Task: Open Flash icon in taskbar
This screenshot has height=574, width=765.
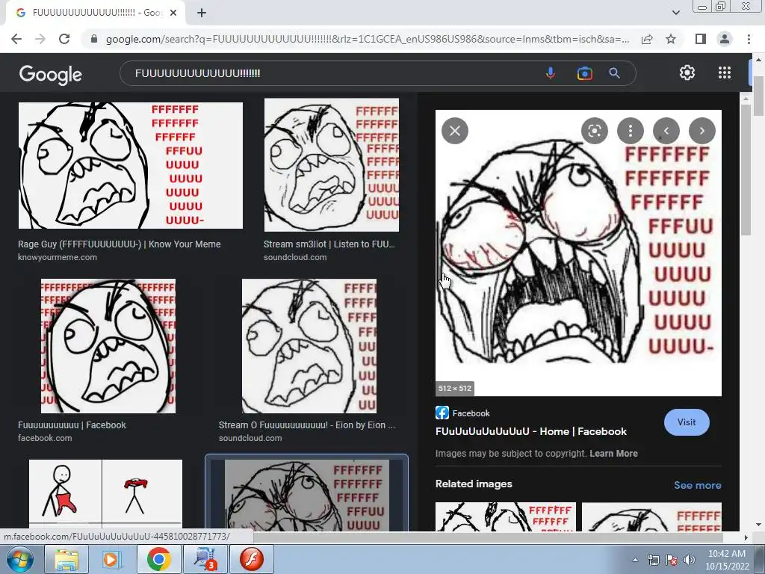Action: point(251,559)
